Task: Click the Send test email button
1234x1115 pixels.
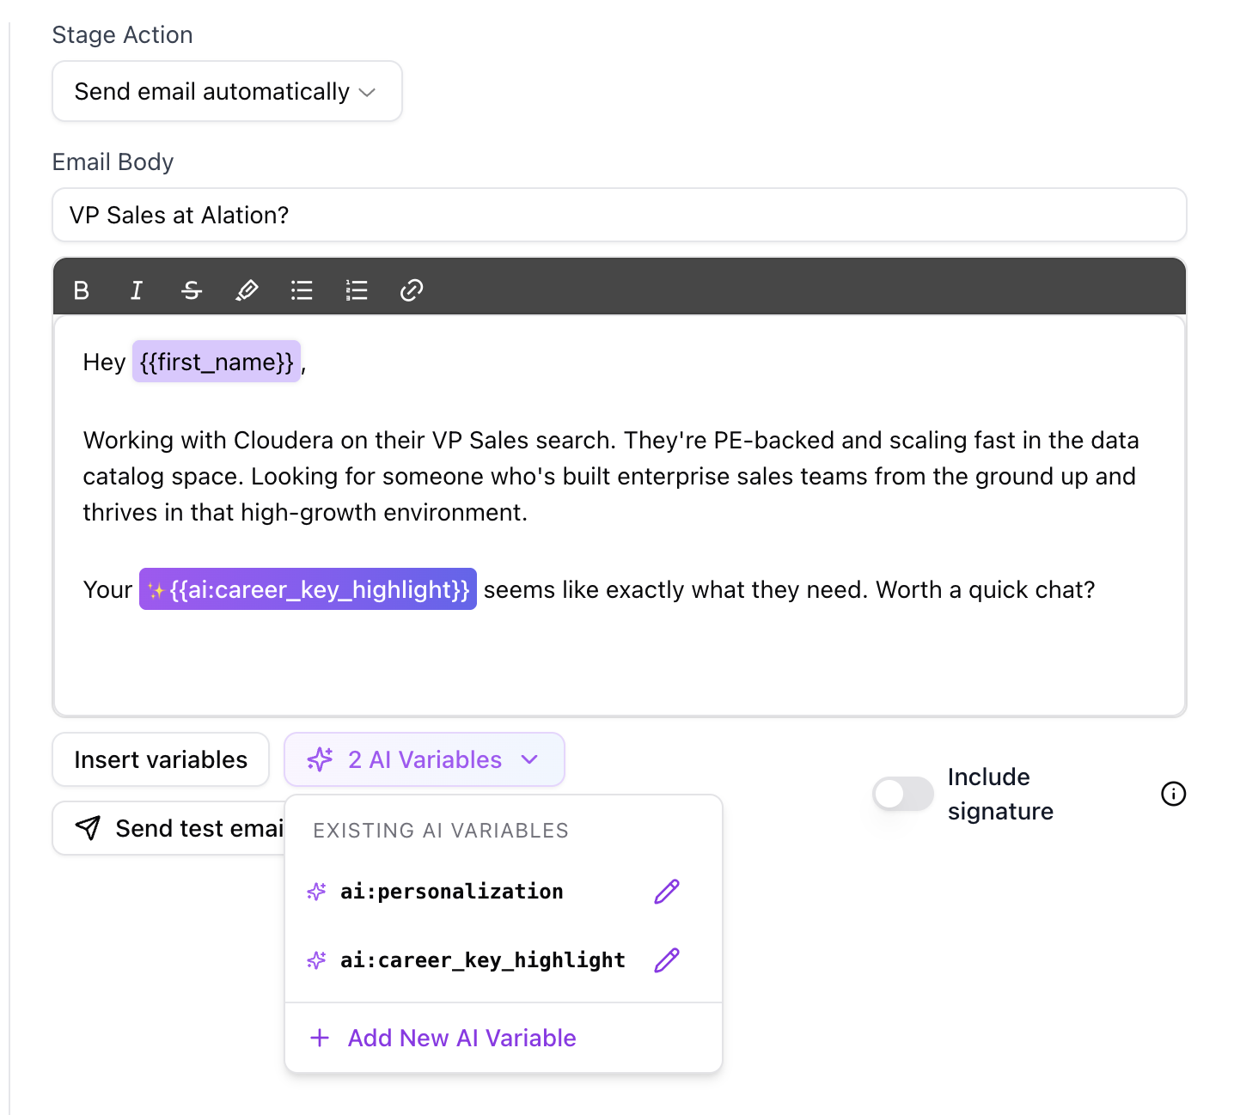Action: pos(170,828)
